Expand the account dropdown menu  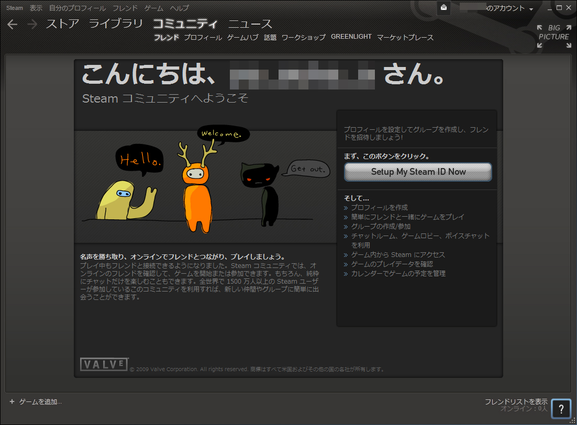531,9
